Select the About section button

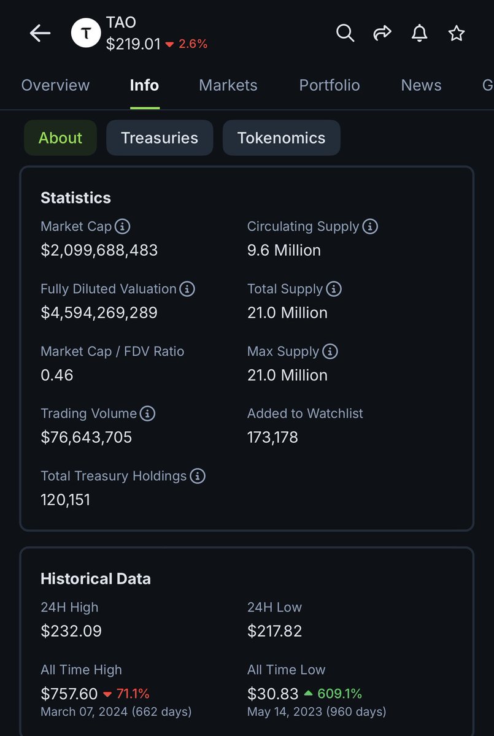60,138
